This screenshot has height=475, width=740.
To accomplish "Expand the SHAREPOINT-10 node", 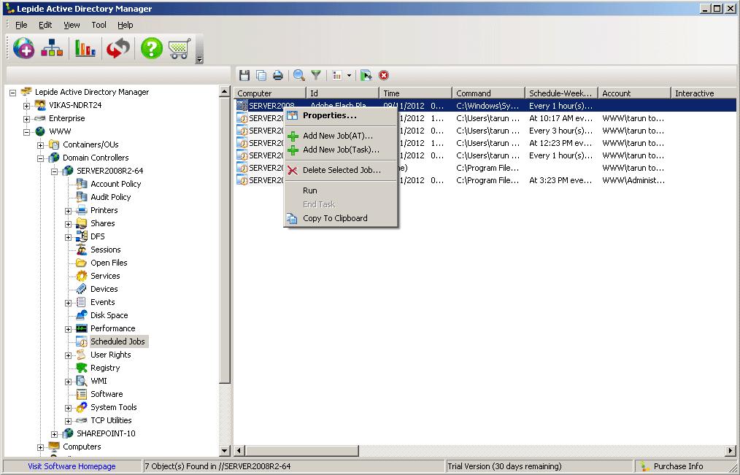I will [x=54, y=434].
